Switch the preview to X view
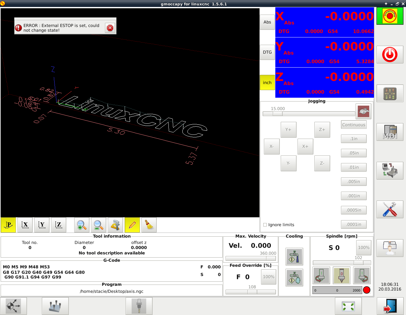Image resolution: width=406 pixels, height=315 pixels. pyautogui.click(x=25, y=225)
